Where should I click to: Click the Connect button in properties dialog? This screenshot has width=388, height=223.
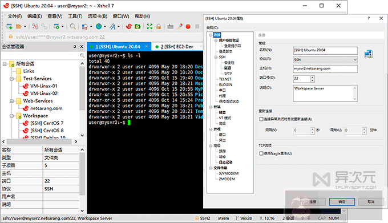click(313, 202)
